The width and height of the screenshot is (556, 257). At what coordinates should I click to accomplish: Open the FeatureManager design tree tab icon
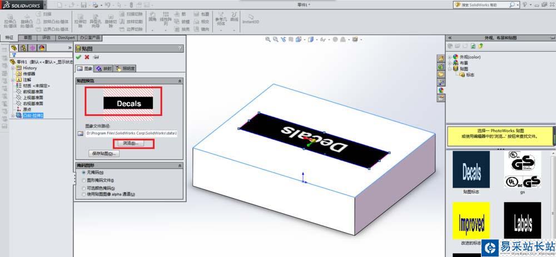click(14, 48)
